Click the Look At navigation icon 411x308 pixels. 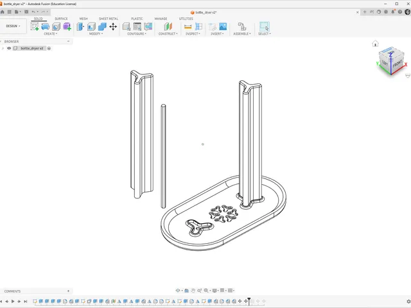(x=186, y=291)
